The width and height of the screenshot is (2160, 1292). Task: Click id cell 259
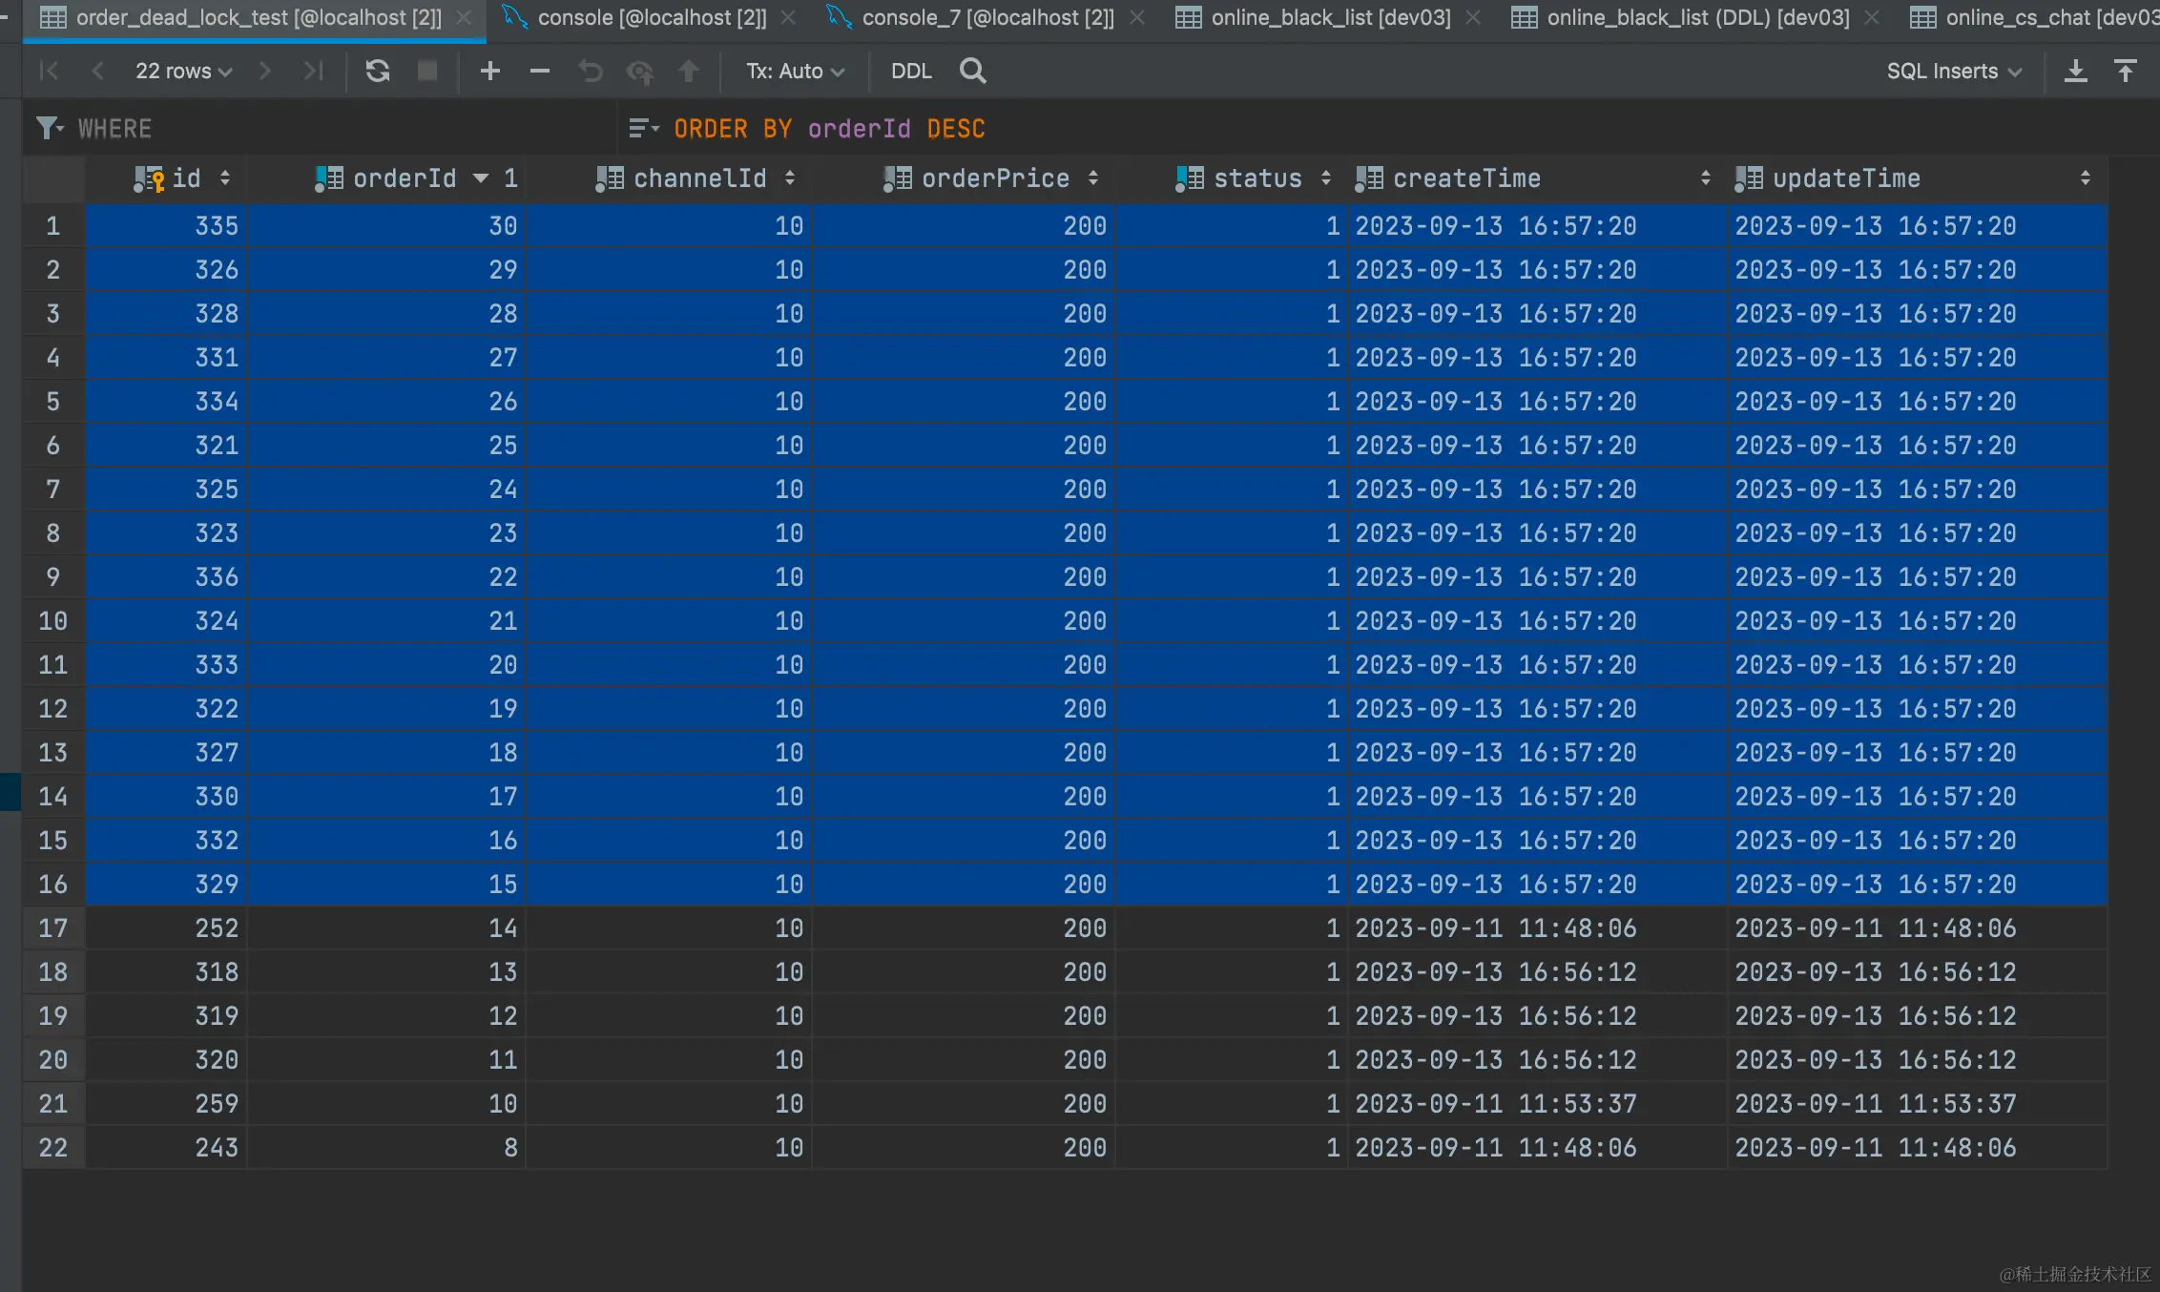pyautogui.click(x=167, y=1104)
